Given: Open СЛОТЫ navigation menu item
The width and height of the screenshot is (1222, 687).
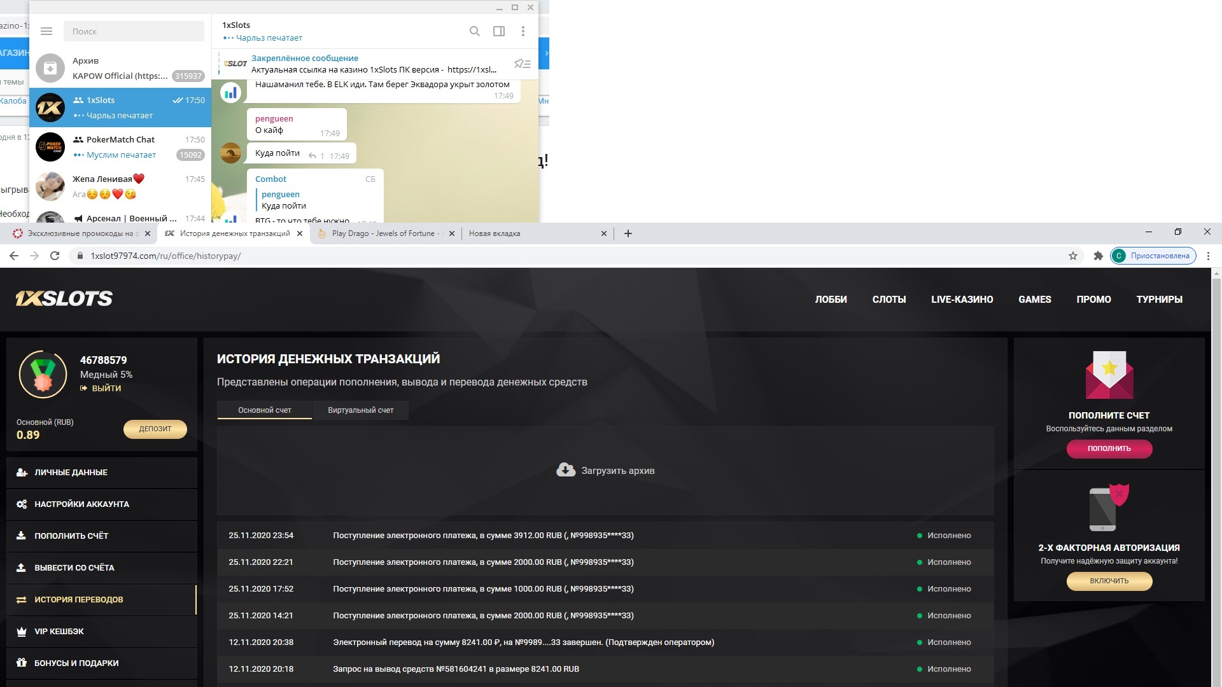Looking at the screenshot, I should pyautogui.click(x=888, y=300).
